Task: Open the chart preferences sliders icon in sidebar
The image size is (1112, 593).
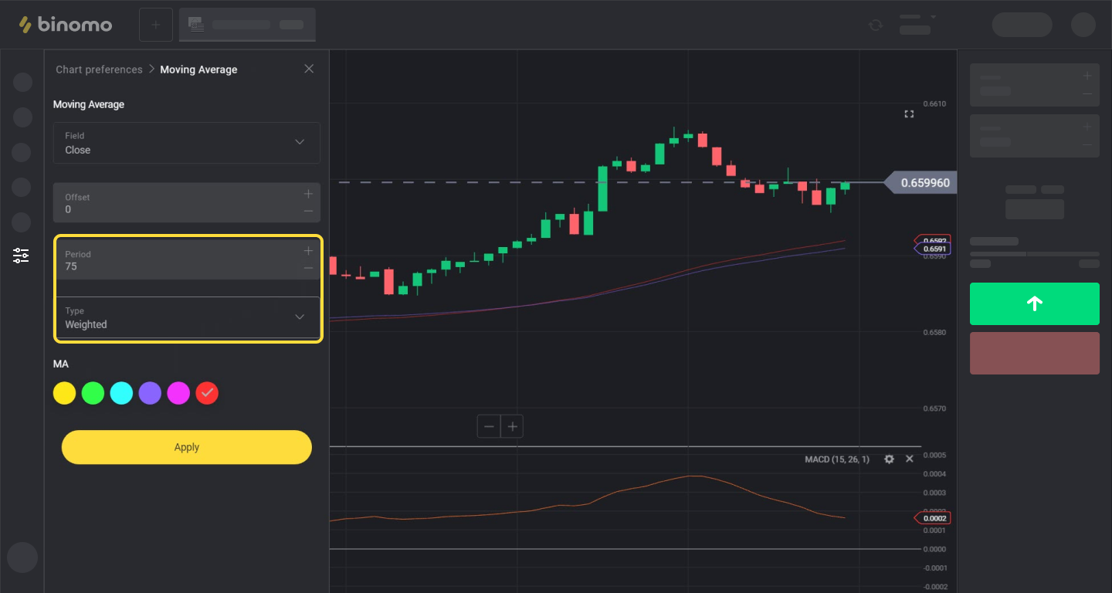Action: point(21,255)
